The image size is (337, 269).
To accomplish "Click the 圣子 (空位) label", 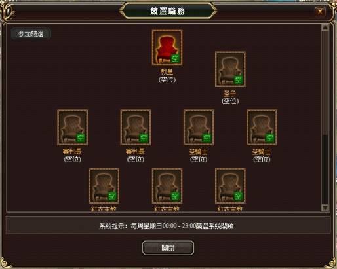I will click(x=230, y=98).
